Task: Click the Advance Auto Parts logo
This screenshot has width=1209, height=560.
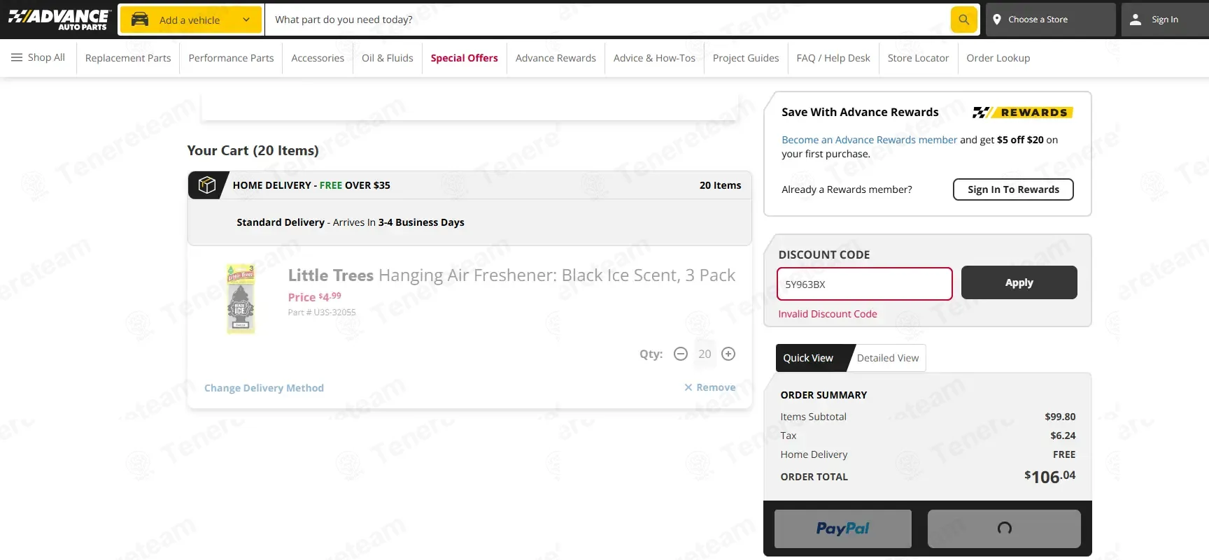Action: point(59,20)
